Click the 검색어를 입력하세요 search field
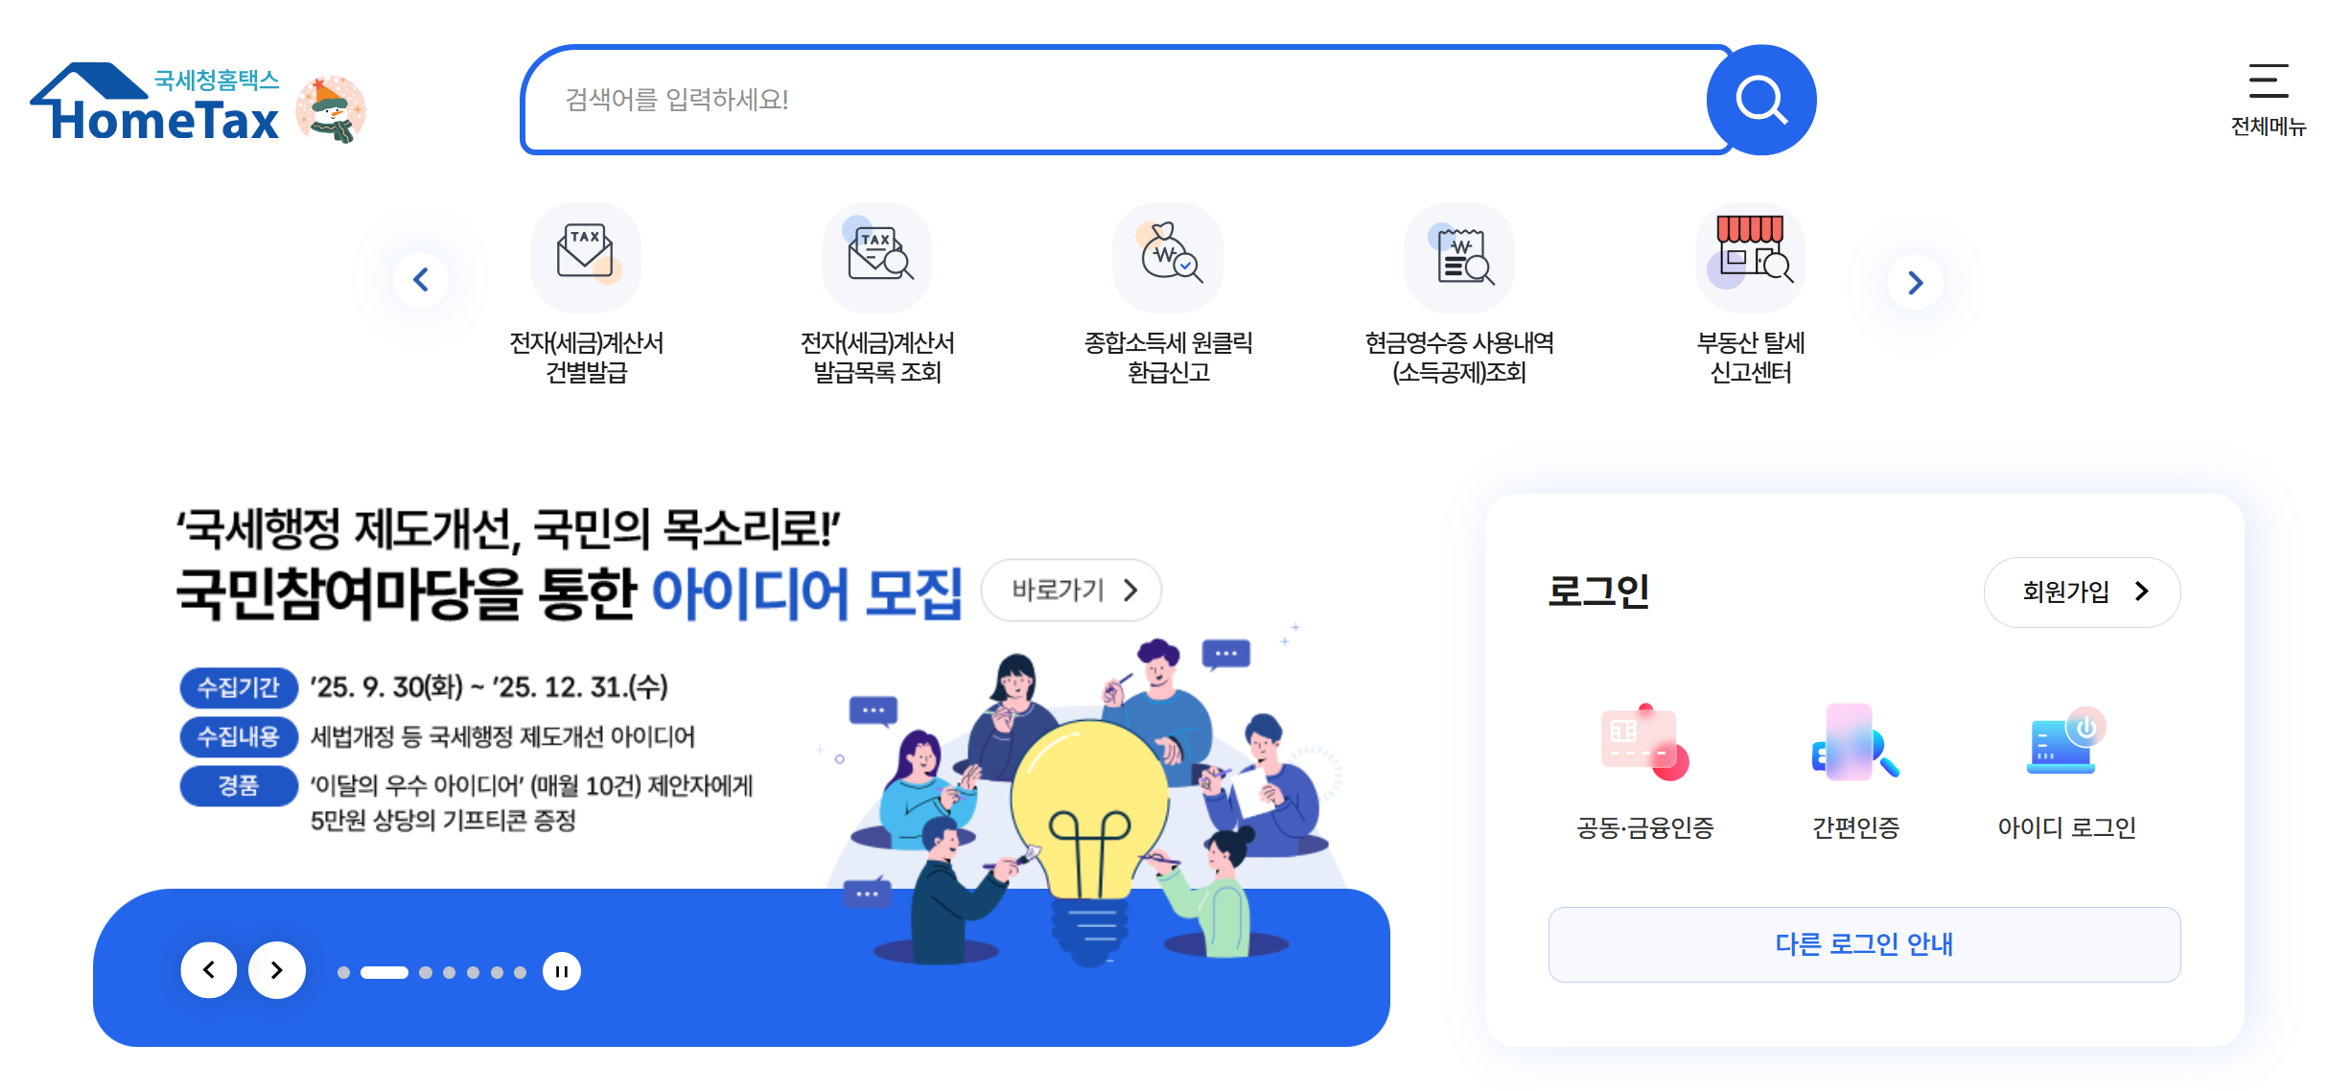 [x=1117, y=100]
